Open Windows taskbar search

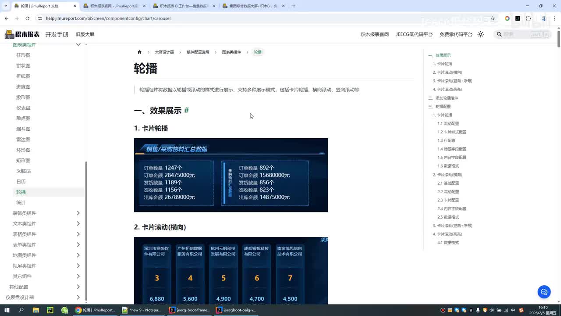point(21,310)
